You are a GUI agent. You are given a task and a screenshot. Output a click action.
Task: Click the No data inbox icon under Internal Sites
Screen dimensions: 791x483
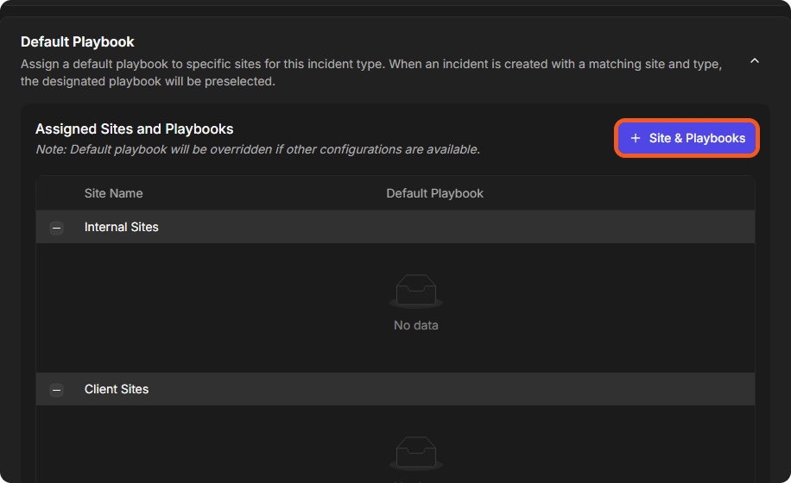click(416, 292)
